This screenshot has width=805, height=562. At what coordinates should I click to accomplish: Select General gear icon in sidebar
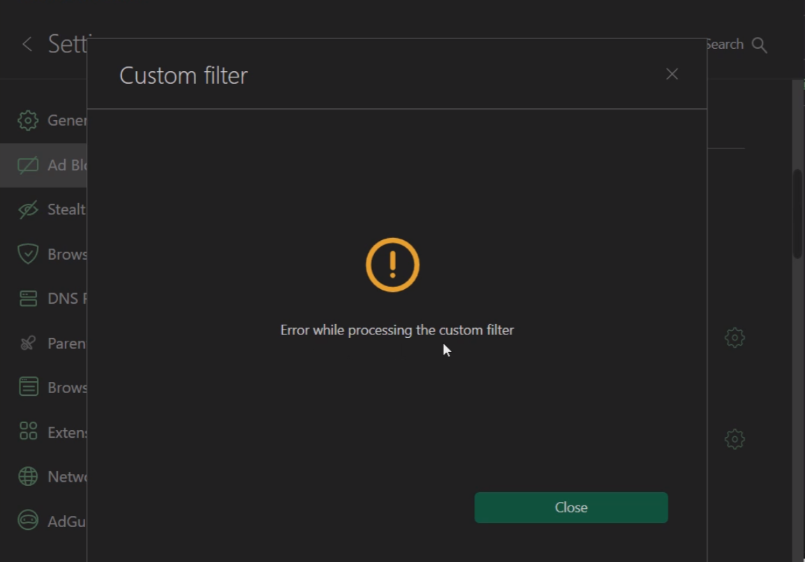click(x=28, y=121)
